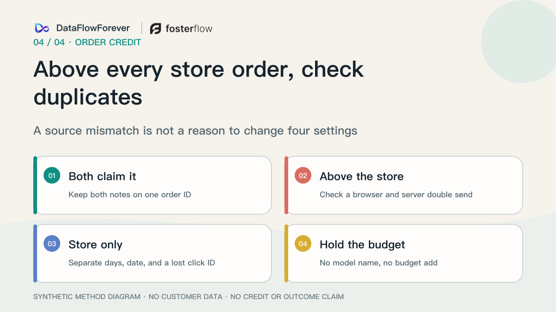Image resolution: width=556 pixels, height=312 pixels.
Task: Click the subtitle about a source mismatch
Action: 196,131
